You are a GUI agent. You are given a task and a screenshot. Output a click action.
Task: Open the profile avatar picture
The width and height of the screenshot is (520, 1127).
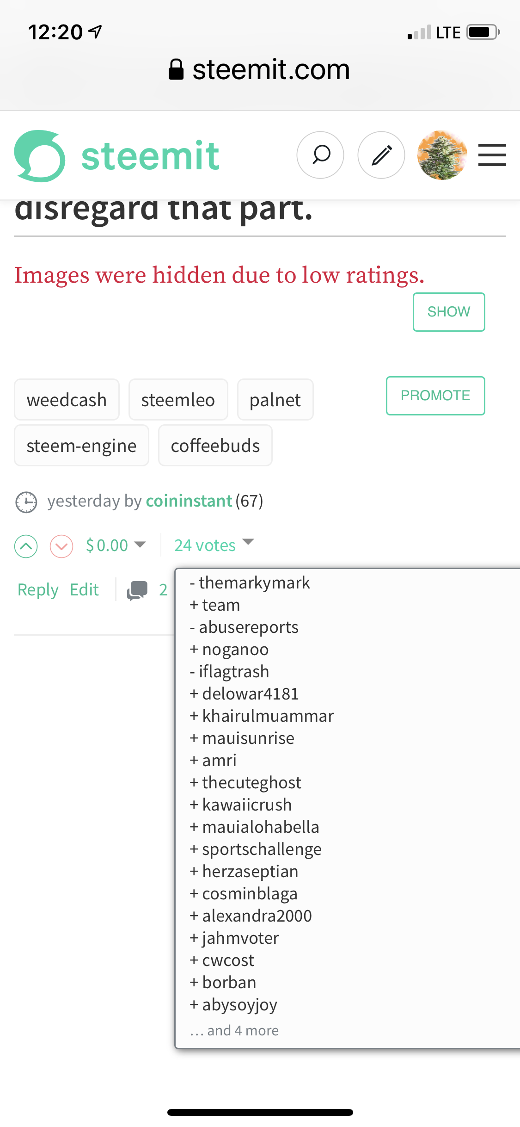tap(442, 155)
